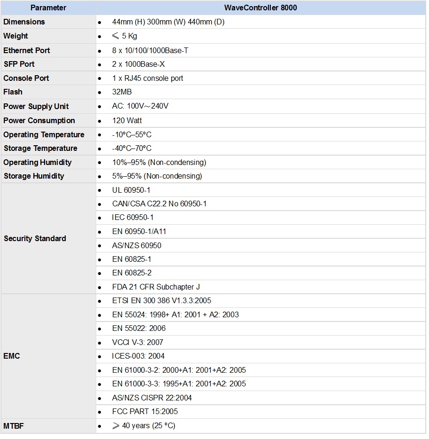Select the SFP Port label cell
Image resolution: width=429 pixels, height=439 pixels.
tap(19, 64)
